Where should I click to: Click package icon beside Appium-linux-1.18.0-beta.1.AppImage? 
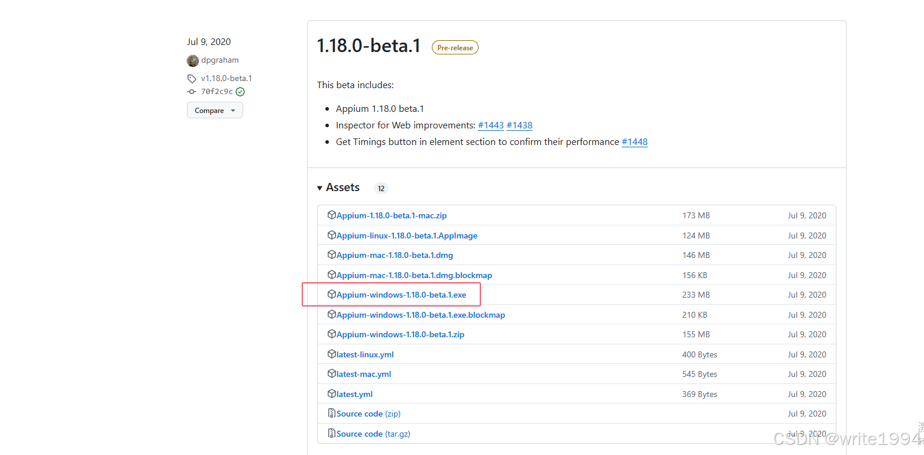point(332,235)
